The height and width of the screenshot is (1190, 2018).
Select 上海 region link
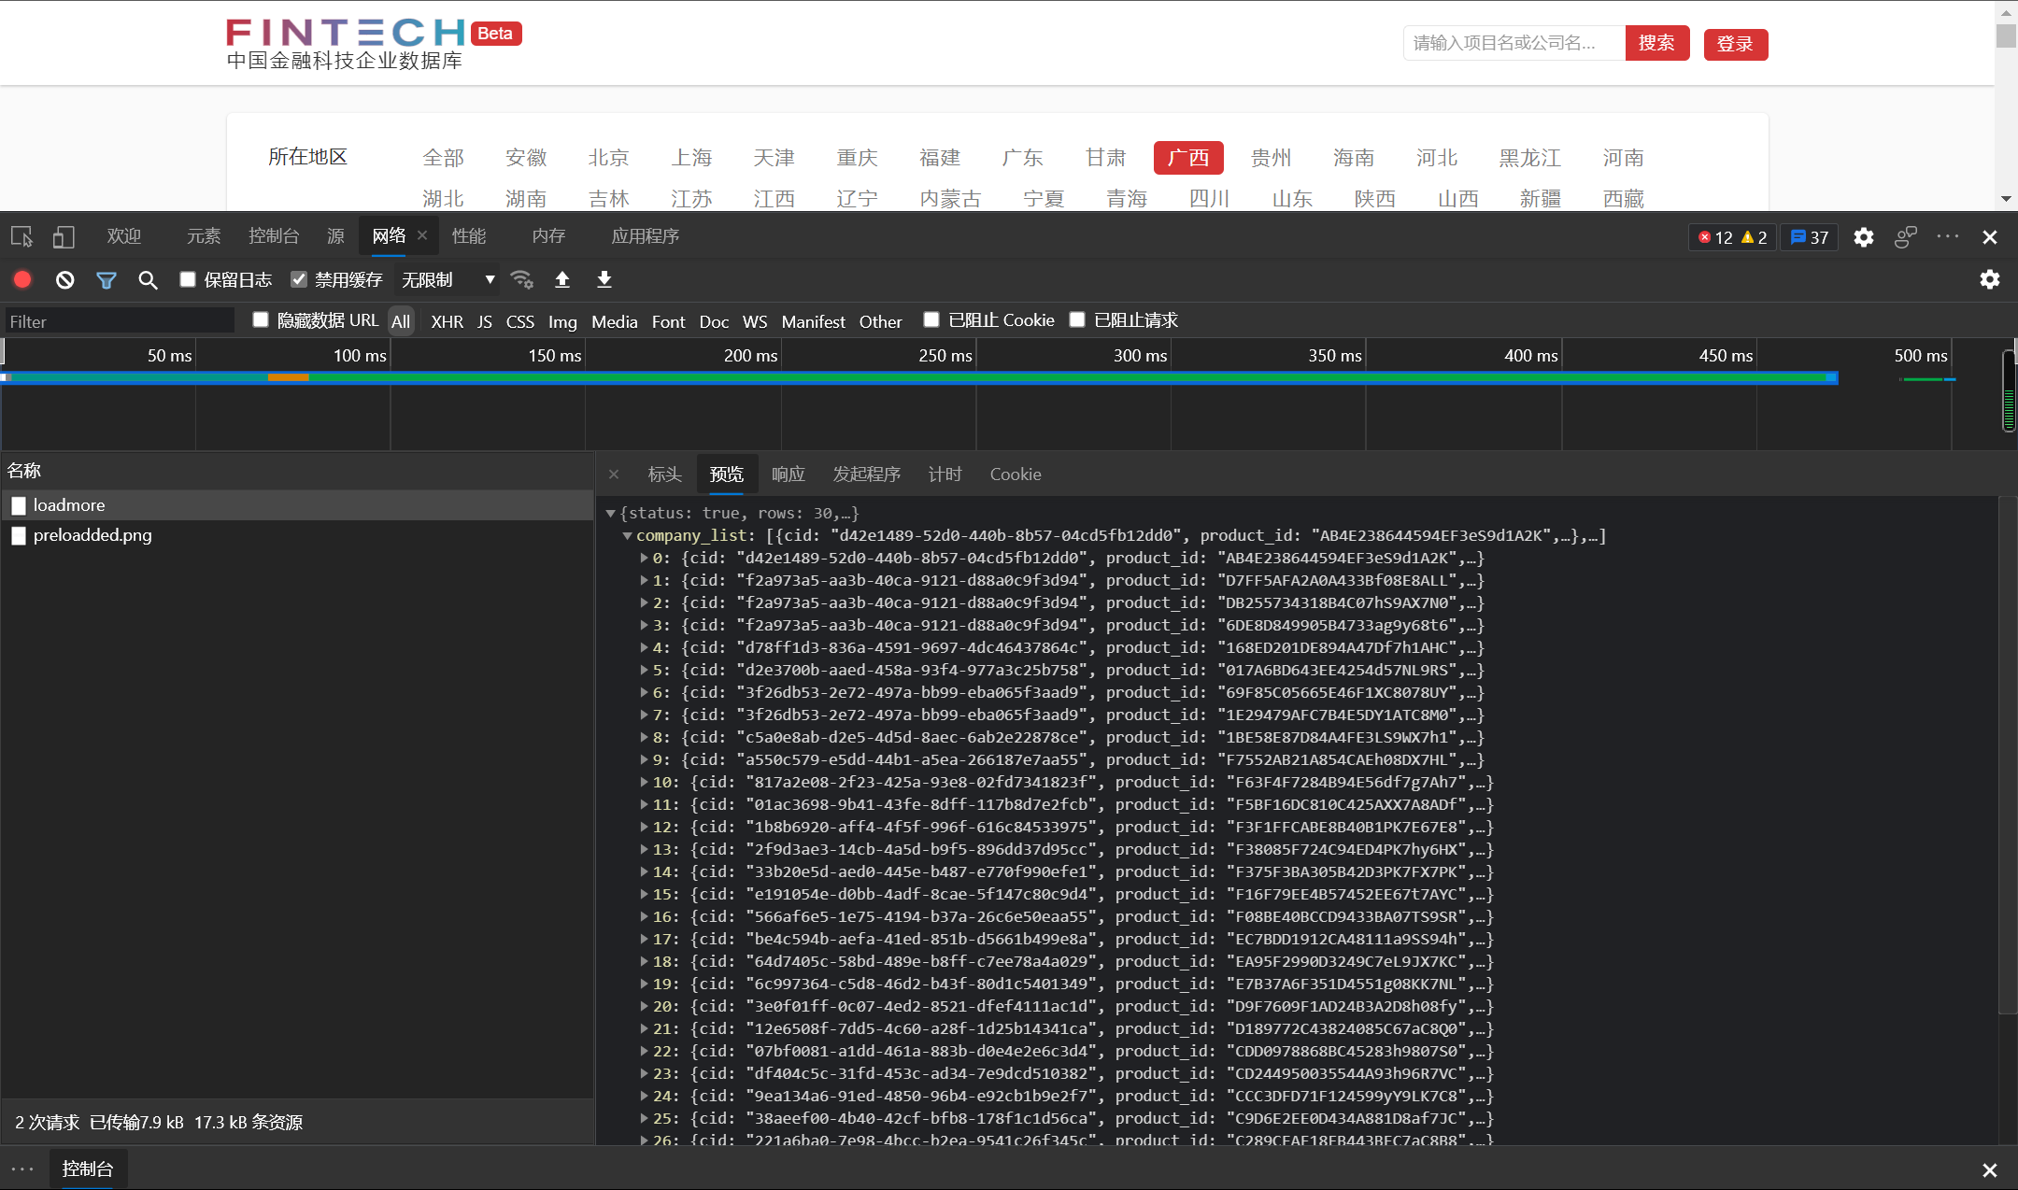pos(691,158)
